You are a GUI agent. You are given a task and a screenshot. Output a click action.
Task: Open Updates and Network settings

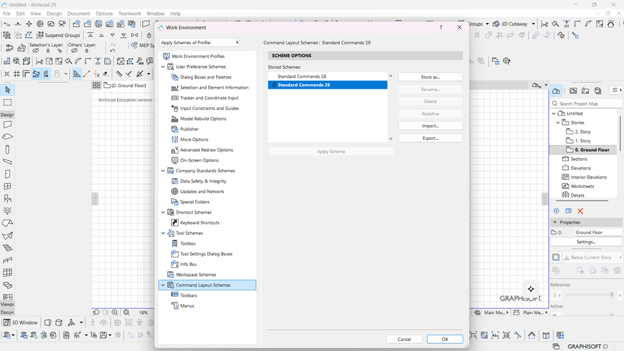[x=202, y=191]
